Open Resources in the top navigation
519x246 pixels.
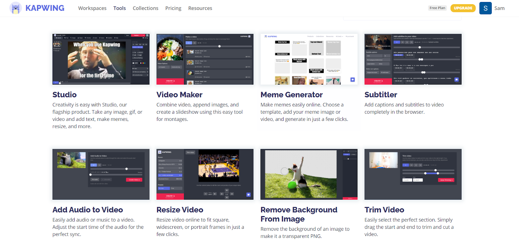pyautogui.click(x=200, y=8)
